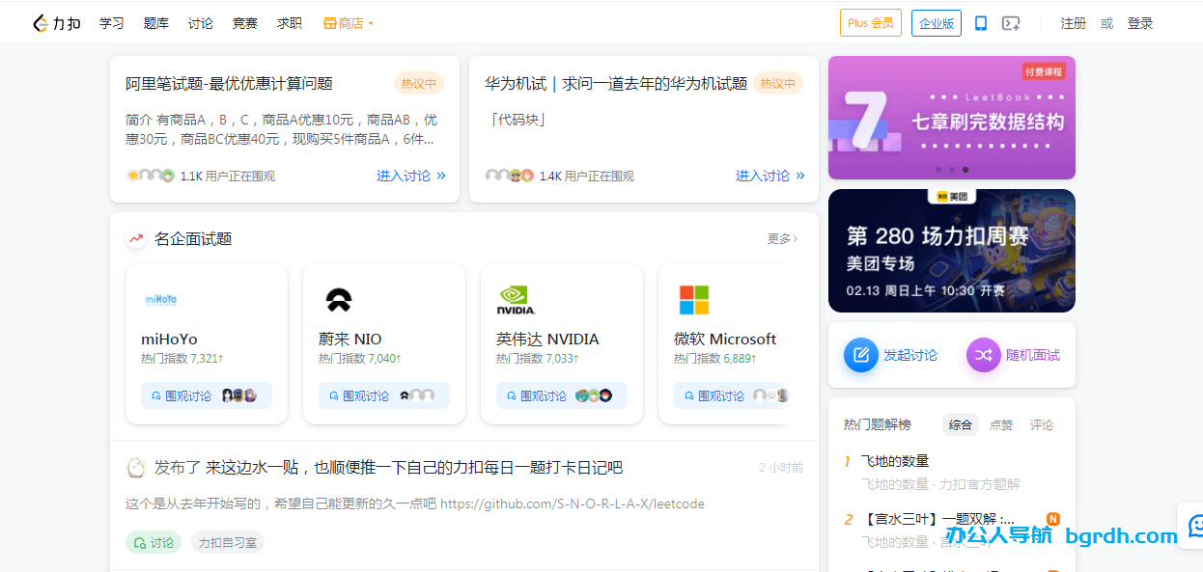Open the 第280场力扣周赛 banner
1203x572 pixels.
pyautogui.click(x=951, y=251)
